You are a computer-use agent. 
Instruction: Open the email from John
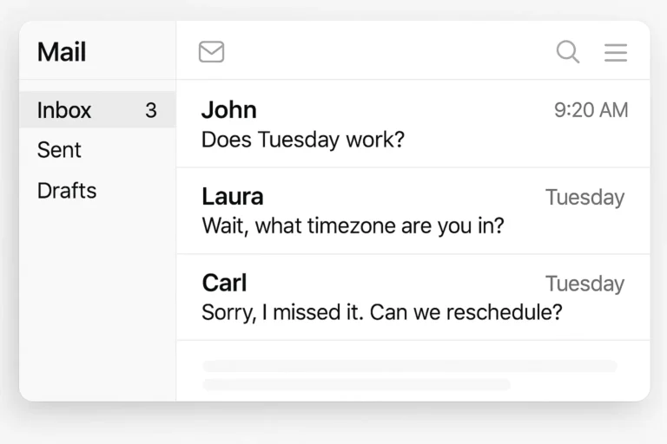[413, 124]
